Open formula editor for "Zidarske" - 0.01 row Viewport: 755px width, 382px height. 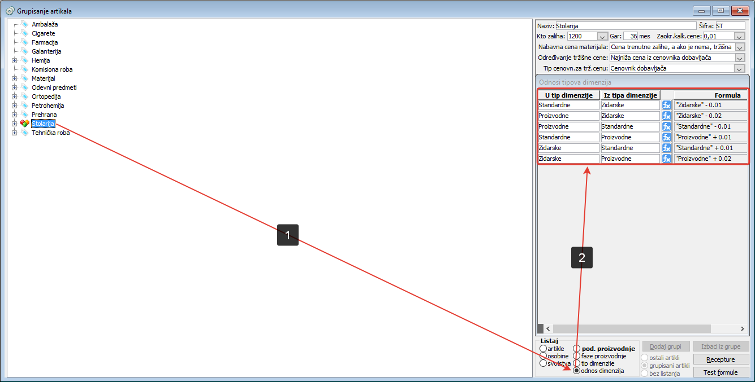tap(666, 105)
